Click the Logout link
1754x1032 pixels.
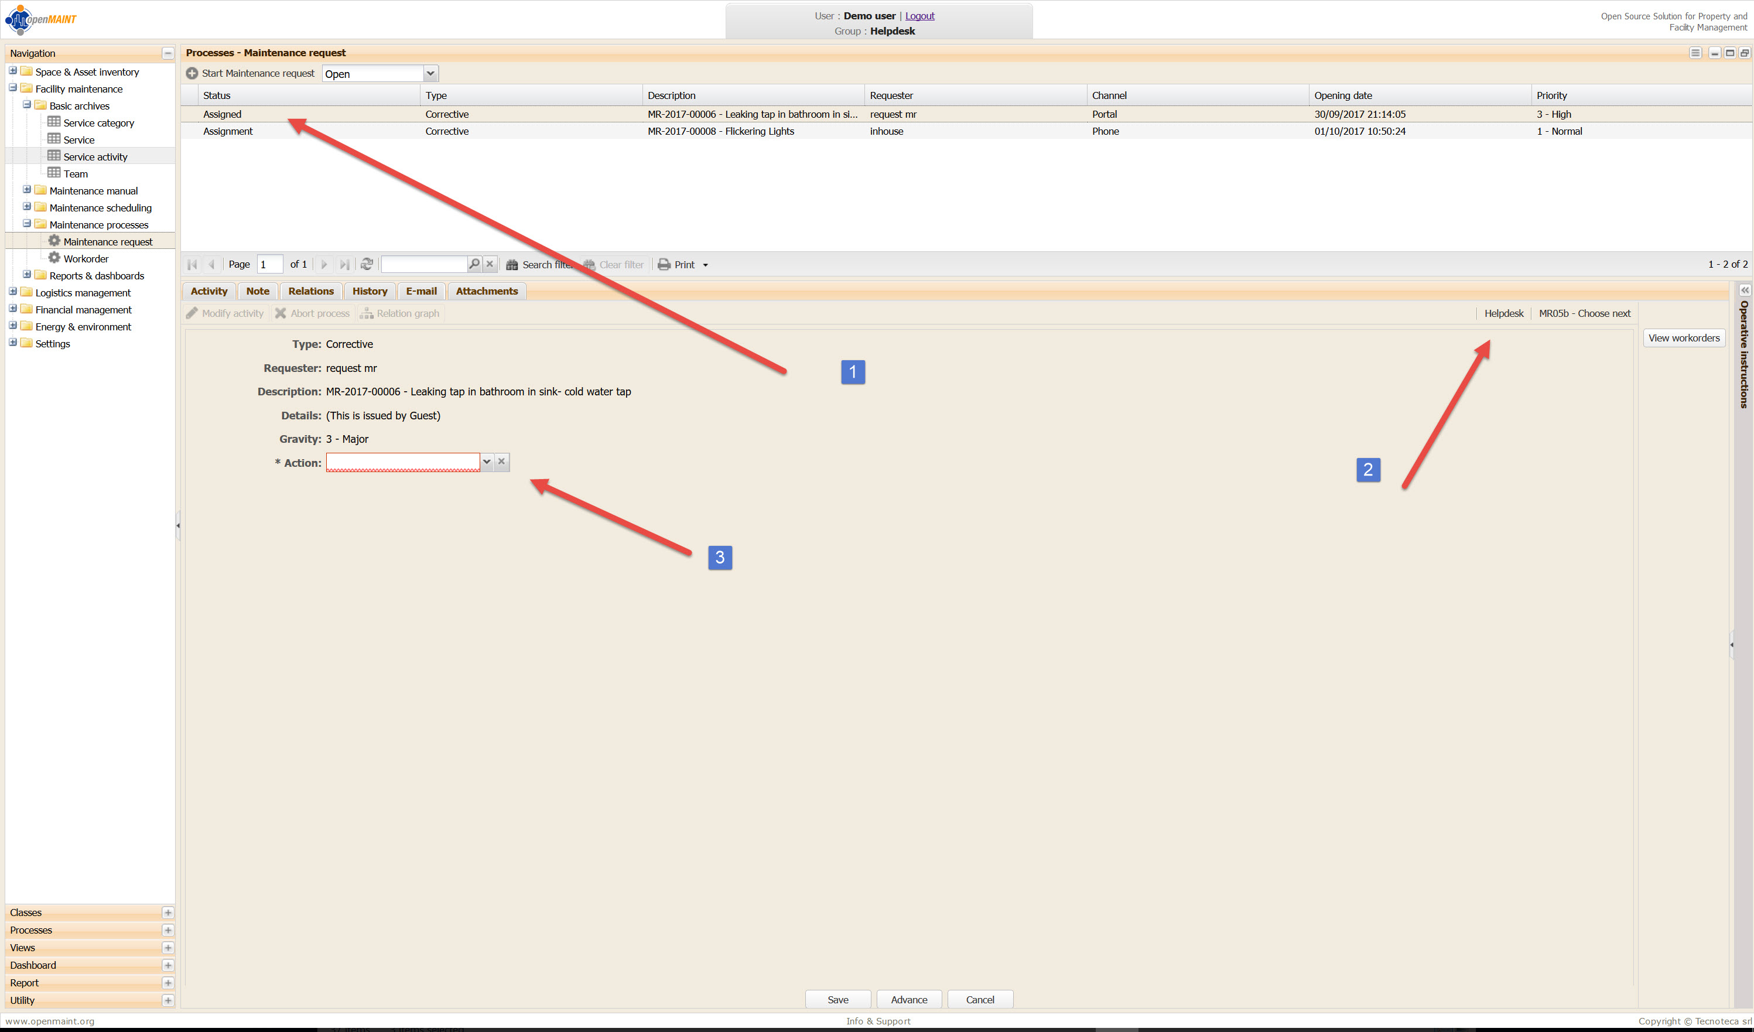pos(919,16)
